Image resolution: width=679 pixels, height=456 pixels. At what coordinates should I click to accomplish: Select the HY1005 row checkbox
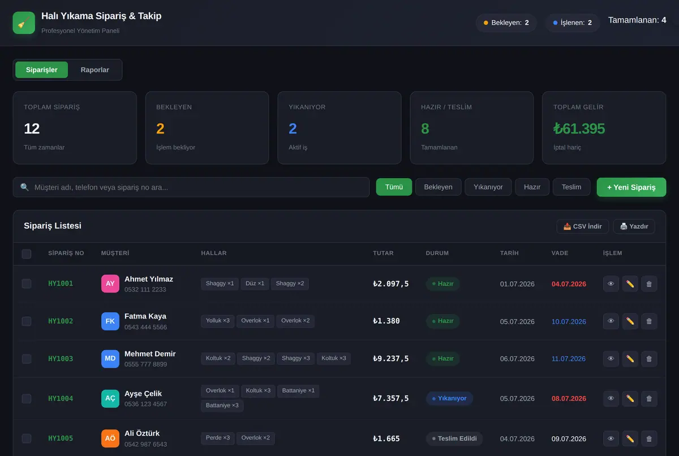27,438
